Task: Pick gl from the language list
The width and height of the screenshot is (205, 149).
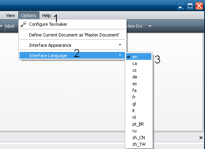Action: [x=139, y=104]
